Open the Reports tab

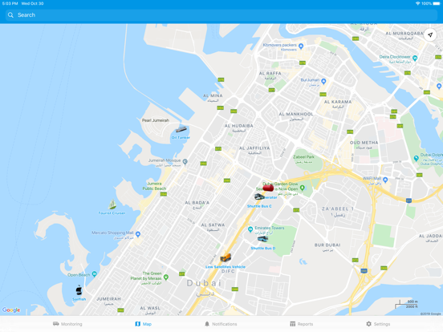[302, 324]
